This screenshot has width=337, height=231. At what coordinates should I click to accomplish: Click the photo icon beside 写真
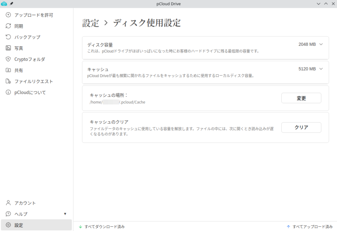(9, 48)
